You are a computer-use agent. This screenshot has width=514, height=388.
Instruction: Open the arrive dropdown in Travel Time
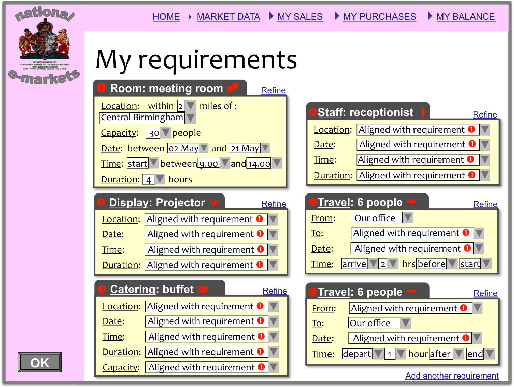(373, 264)
